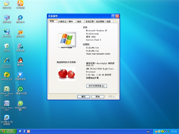This screenshot has width=179, height=134.
Task: Open the PPTV网络电视 desktop icon
Action: tap(7, 118)
